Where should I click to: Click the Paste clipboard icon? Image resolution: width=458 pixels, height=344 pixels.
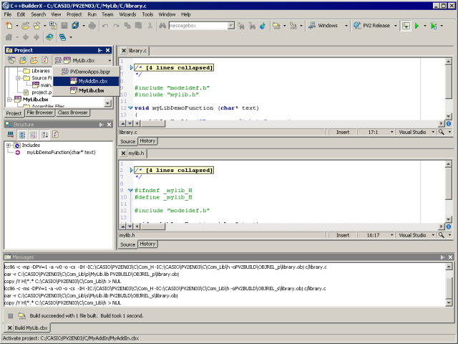tap(138, 26)
